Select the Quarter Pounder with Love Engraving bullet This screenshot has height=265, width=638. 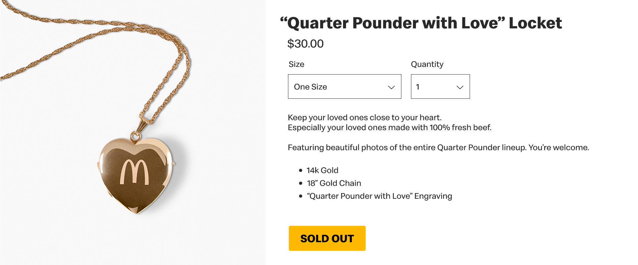click(x=379, y=196)
